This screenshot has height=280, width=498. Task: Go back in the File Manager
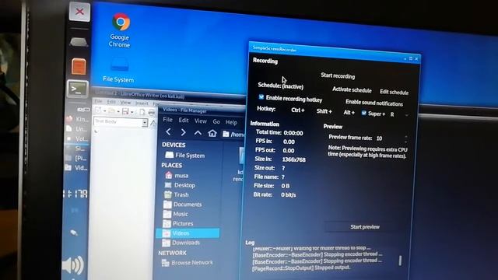click(168, 131)
